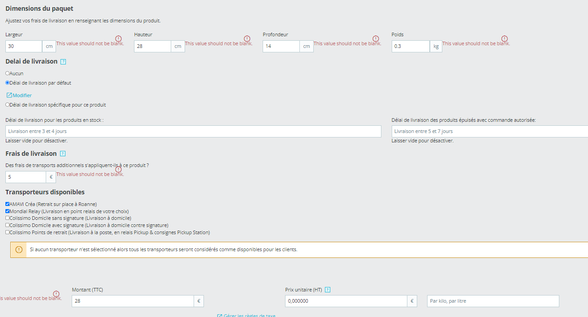Click warning icon next to Poids field
This screenshot has width=588, height=317.
pyautogui.click(x=505, y=39)
